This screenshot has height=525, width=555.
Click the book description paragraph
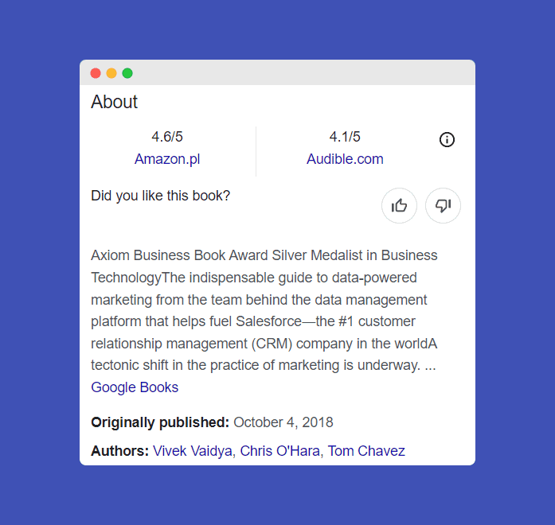tap(263, 310)
